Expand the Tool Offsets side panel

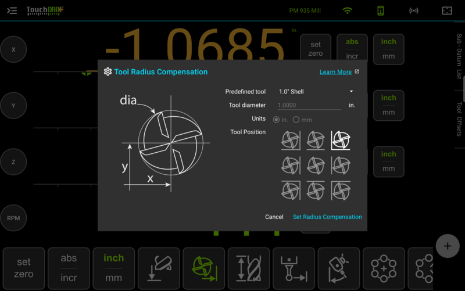[x=459, y=119]
